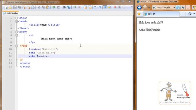Collapse the body block fold marker
The image size is (196, 110).
[17, 32]
